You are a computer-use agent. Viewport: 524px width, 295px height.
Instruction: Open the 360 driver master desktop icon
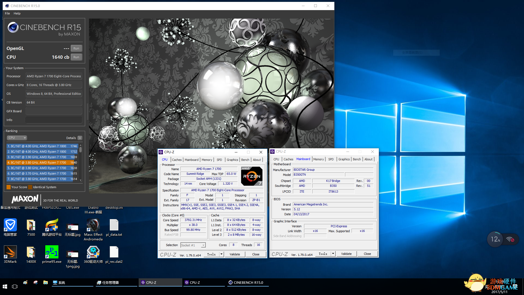tap(93, 252)
